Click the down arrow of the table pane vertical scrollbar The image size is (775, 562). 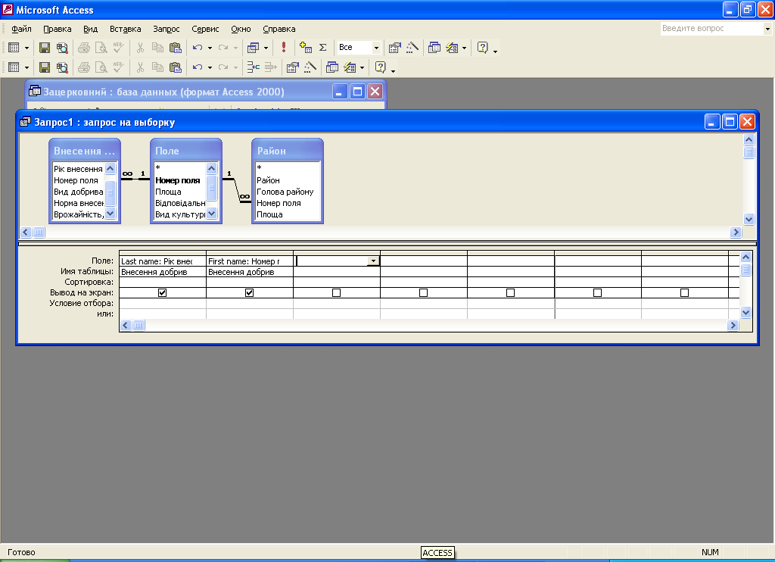(x=749, y=219)
